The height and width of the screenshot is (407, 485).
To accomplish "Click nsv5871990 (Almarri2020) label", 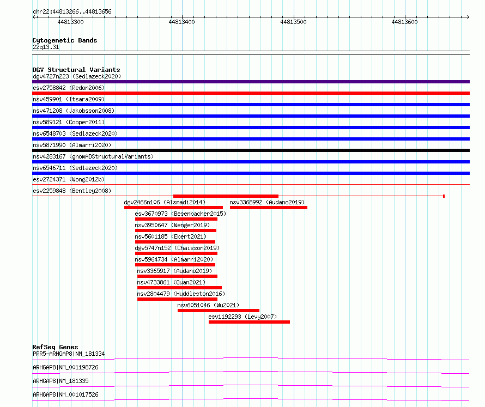I will pos(72,145).
